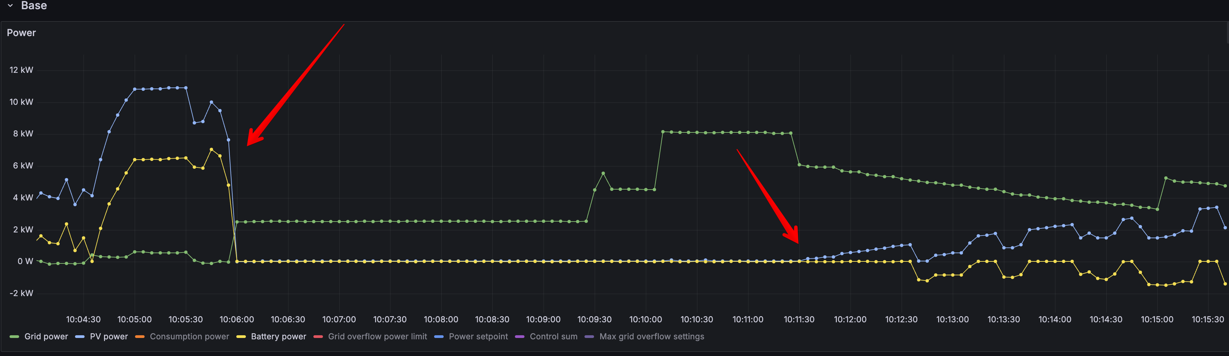
Task: Toggle Battery power series in legend
Action: (279, 337)
